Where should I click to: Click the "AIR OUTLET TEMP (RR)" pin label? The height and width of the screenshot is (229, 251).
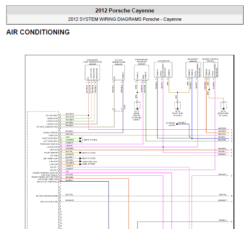48,179
